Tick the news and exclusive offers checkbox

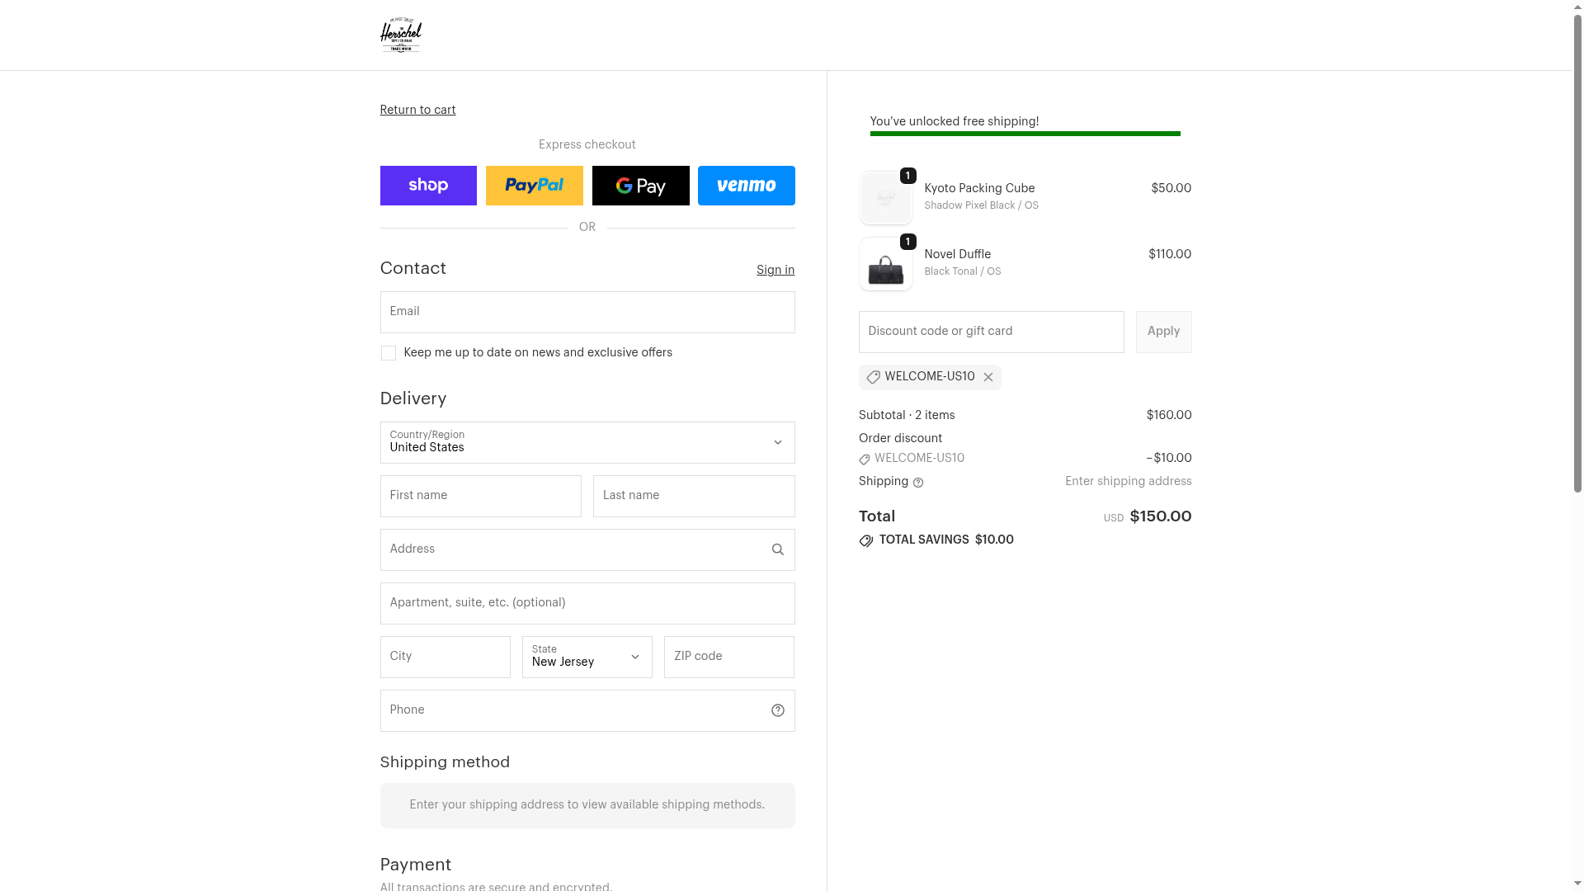tap(389, 353)
